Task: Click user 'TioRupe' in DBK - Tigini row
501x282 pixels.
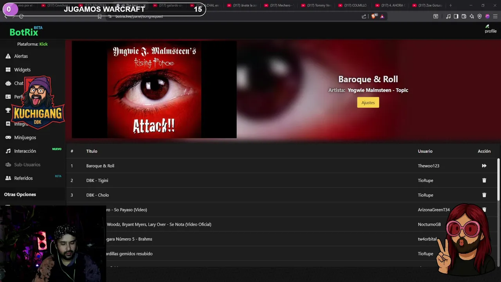Action: (x=425, y=181)
